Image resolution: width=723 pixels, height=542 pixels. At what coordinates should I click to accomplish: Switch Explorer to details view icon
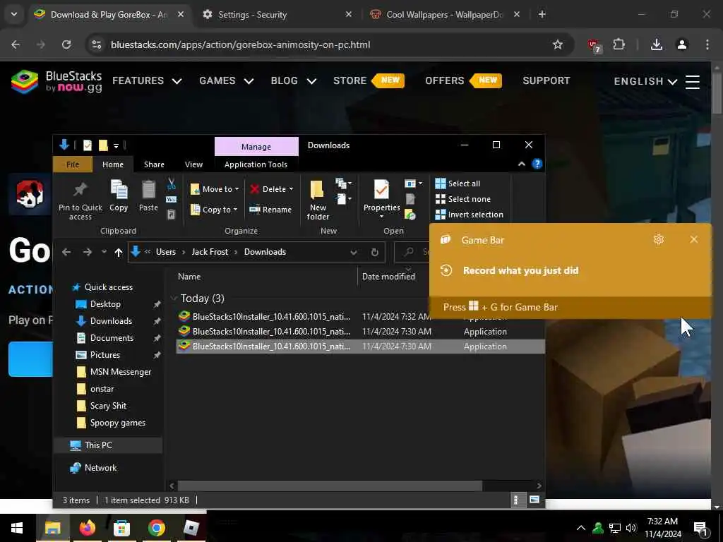[516, 500]
